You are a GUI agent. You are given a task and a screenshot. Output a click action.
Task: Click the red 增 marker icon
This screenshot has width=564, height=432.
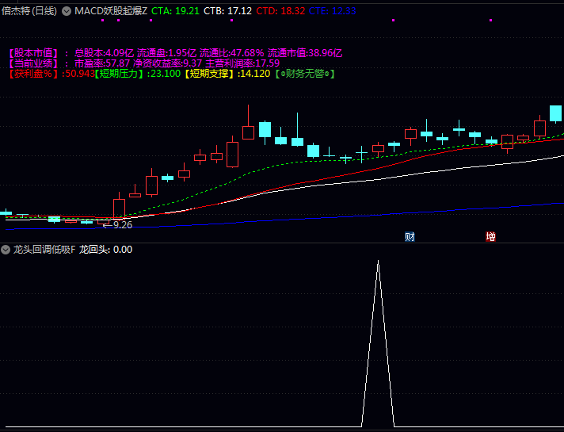click(x=490, y=236)
